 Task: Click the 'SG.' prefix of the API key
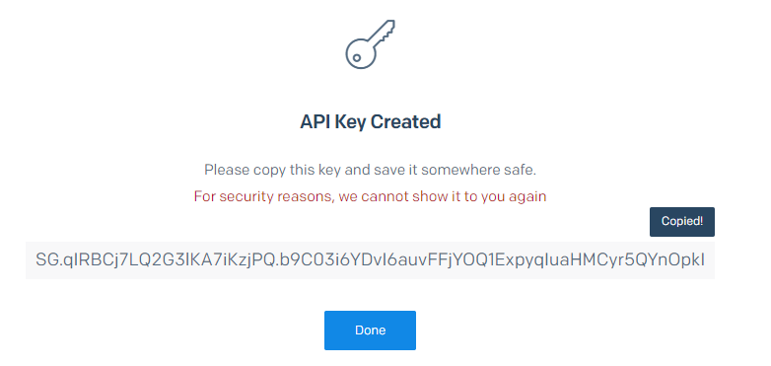[48, 259]
